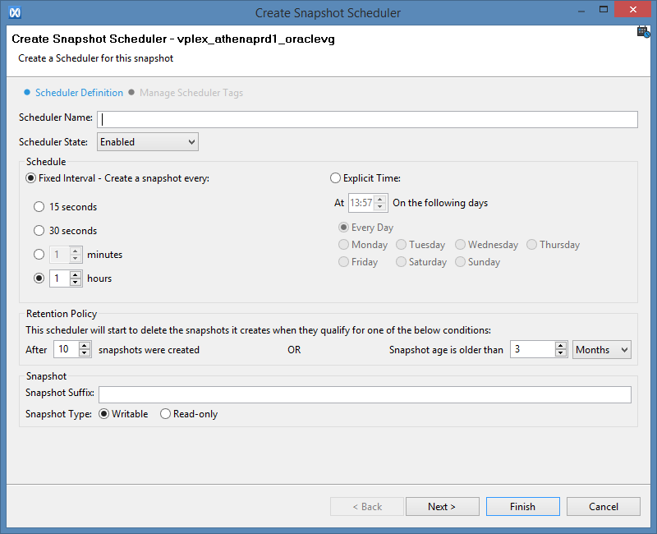Screen dimensions: 657x534
Task: Open the Scheduler Definition step
Action: click(x=79, y=93)
